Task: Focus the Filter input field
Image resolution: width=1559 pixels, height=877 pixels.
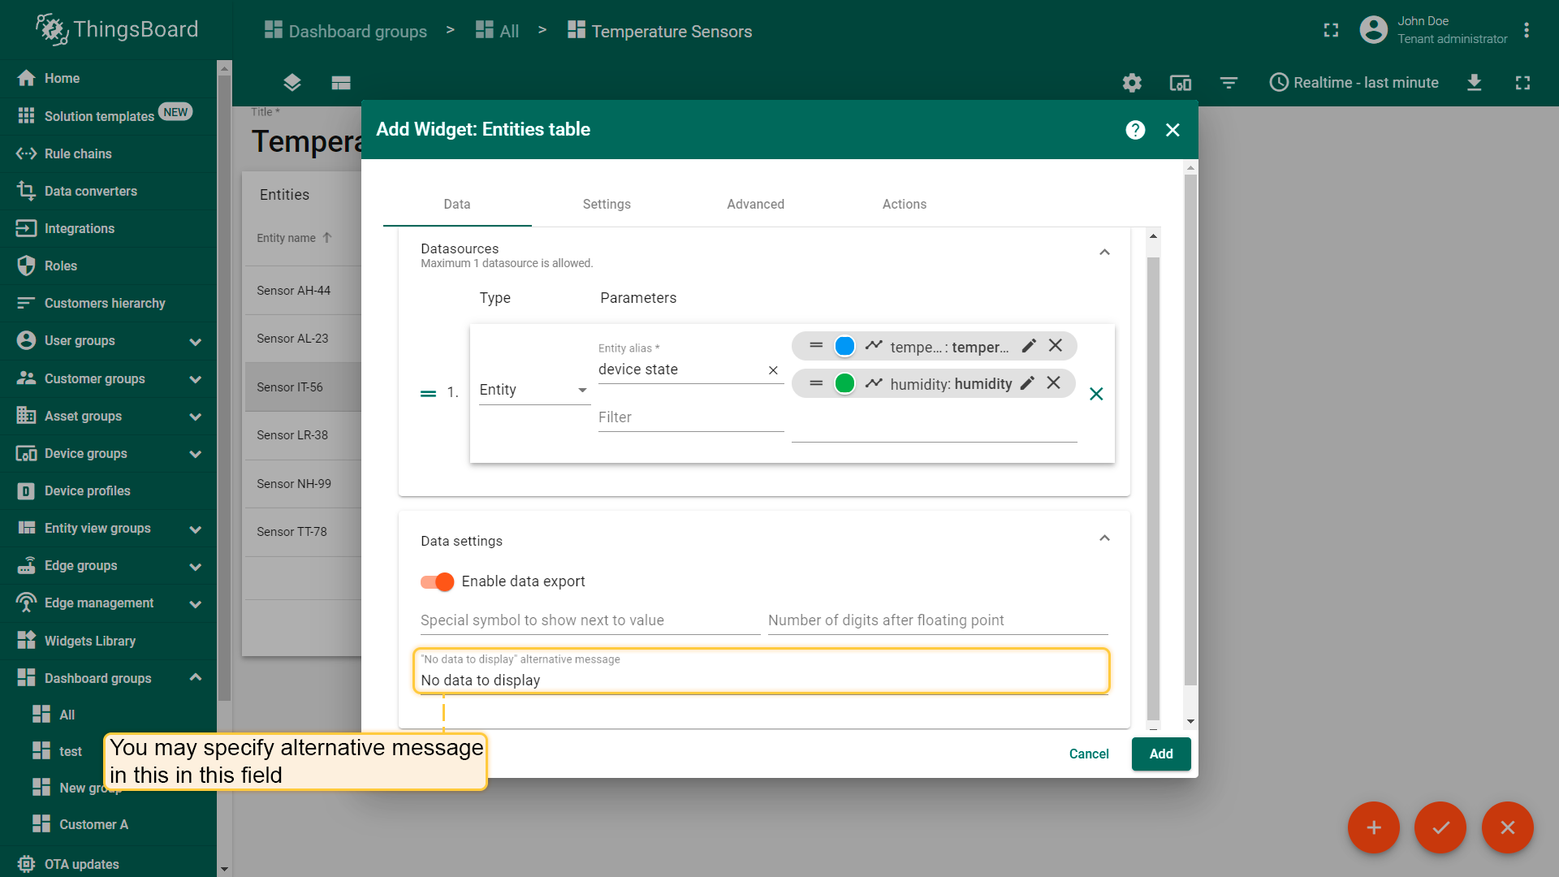Action: (x=691, y=417)
